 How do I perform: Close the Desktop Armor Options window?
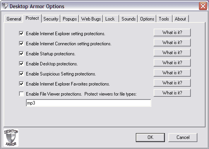(x=203, y=6)
